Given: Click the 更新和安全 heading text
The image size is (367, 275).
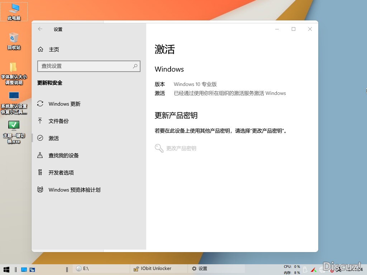Looking at the screenshot, I should click(x=49, y=83).
